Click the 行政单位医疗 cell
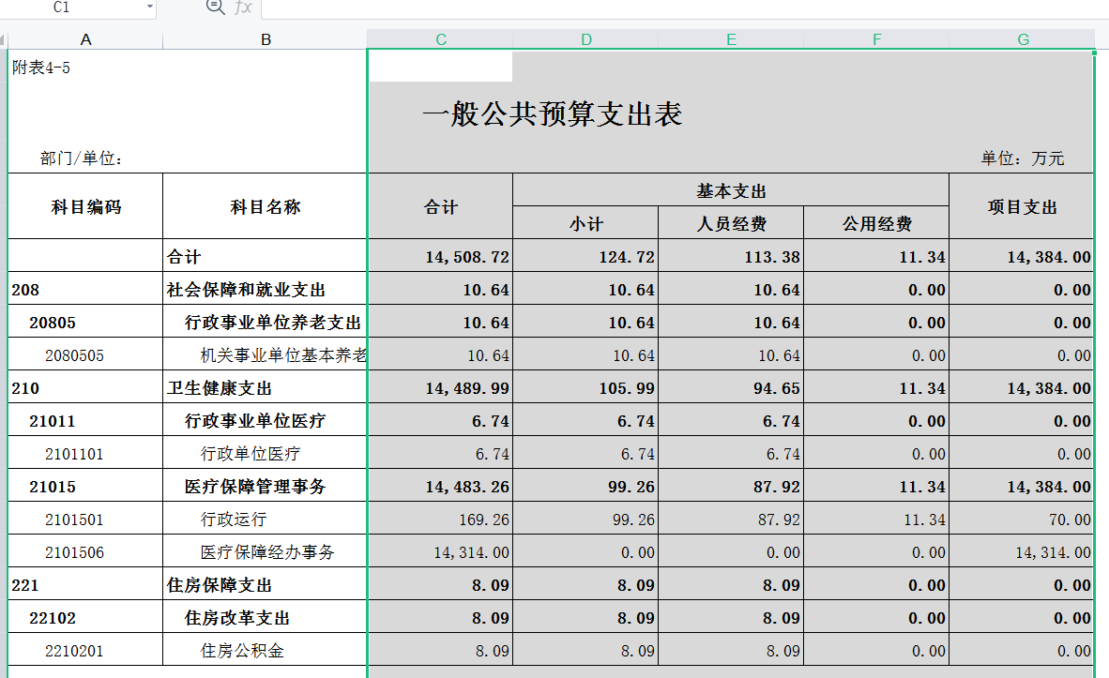 (x=266, y=453)
